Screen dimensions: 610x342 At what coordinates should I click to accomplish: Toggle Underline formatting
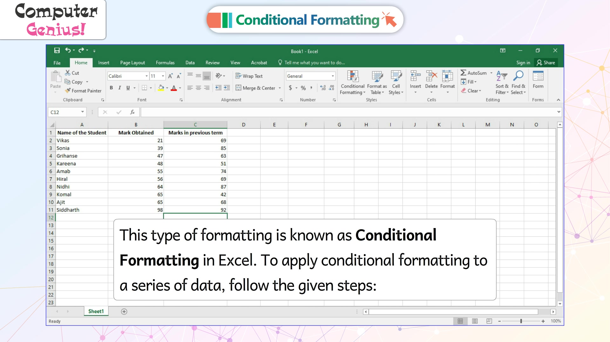[x=128, y=88]
